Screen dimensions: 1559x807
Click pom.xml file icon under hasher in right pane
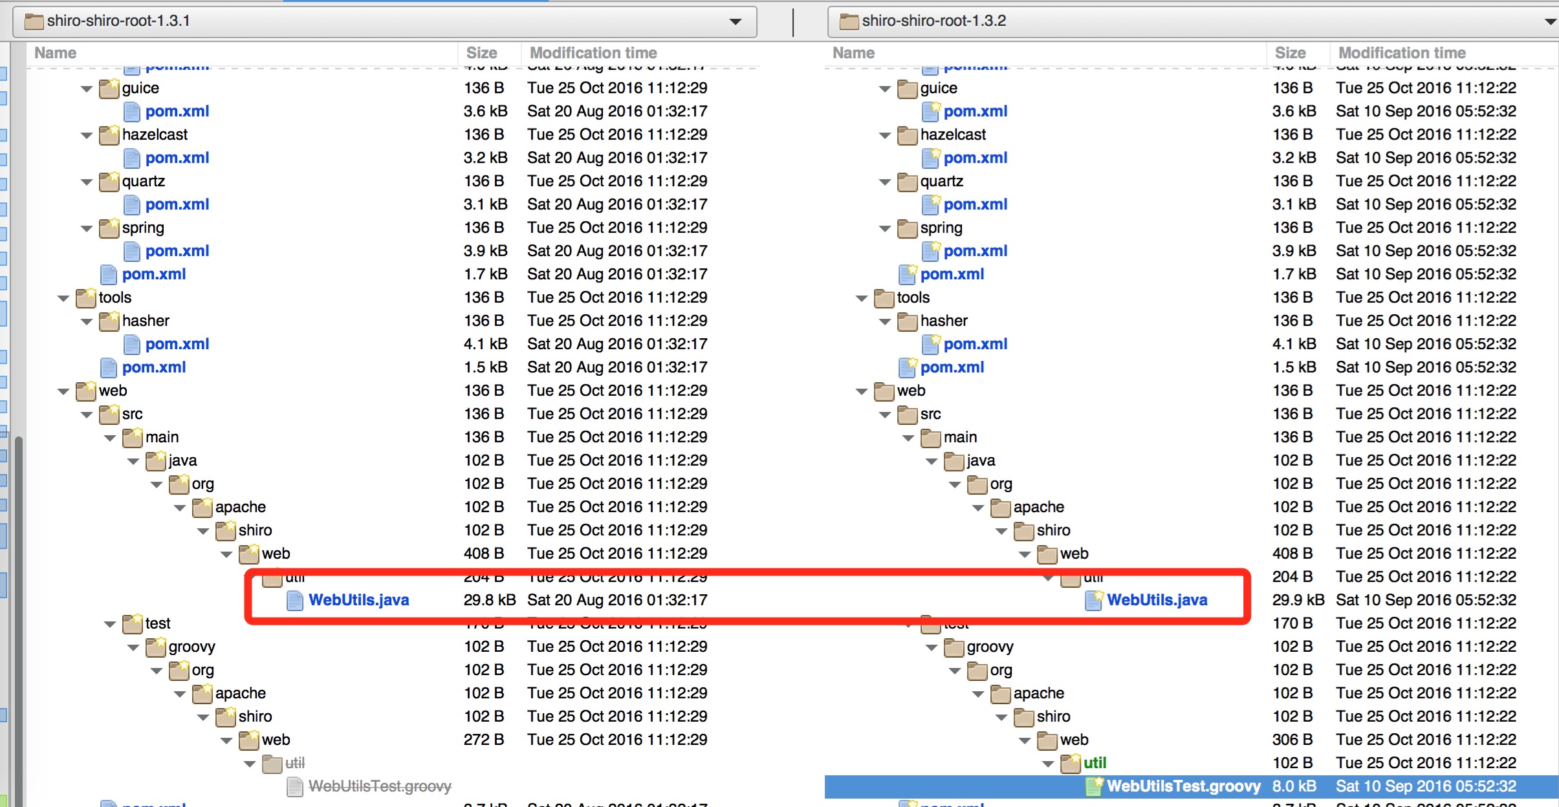pos(930,345)
